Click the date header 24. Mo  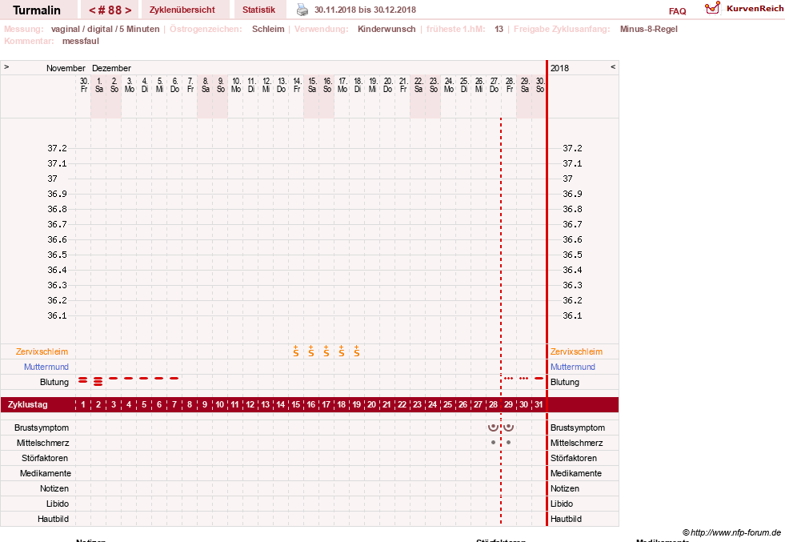[x=449, y=85]
